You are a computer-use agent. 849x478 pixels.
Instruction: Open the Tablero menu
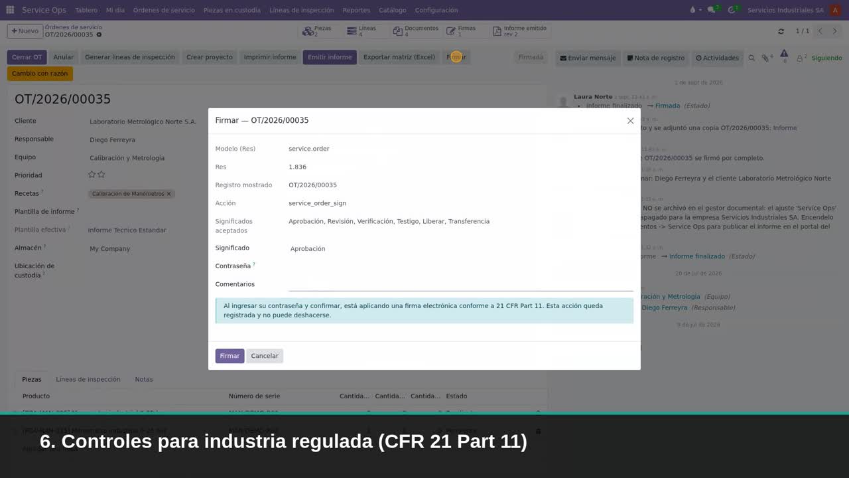(86, 10)
